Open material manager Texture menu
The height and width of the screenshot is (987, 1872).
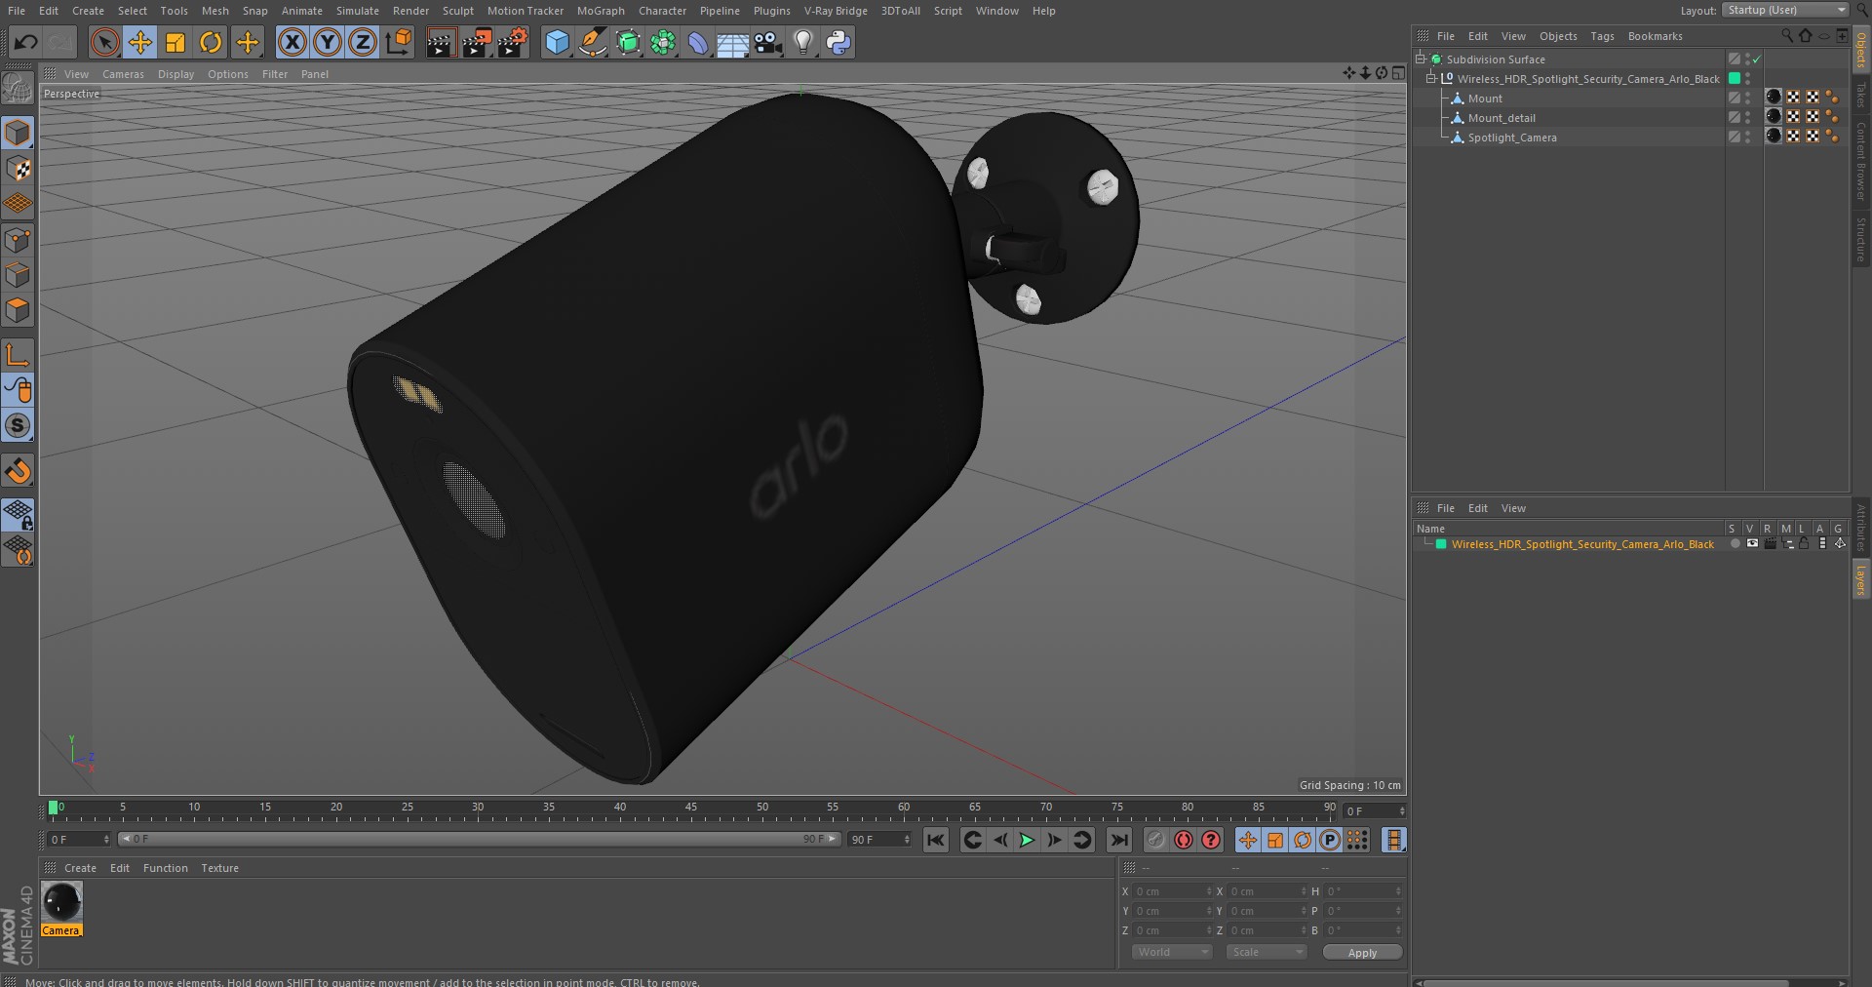[x=219, y=868]
